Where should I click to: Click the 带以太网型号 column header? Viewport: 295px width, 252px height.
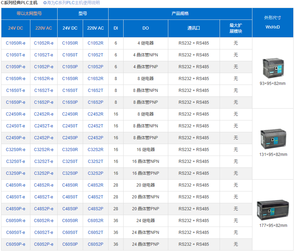(29, 14)
